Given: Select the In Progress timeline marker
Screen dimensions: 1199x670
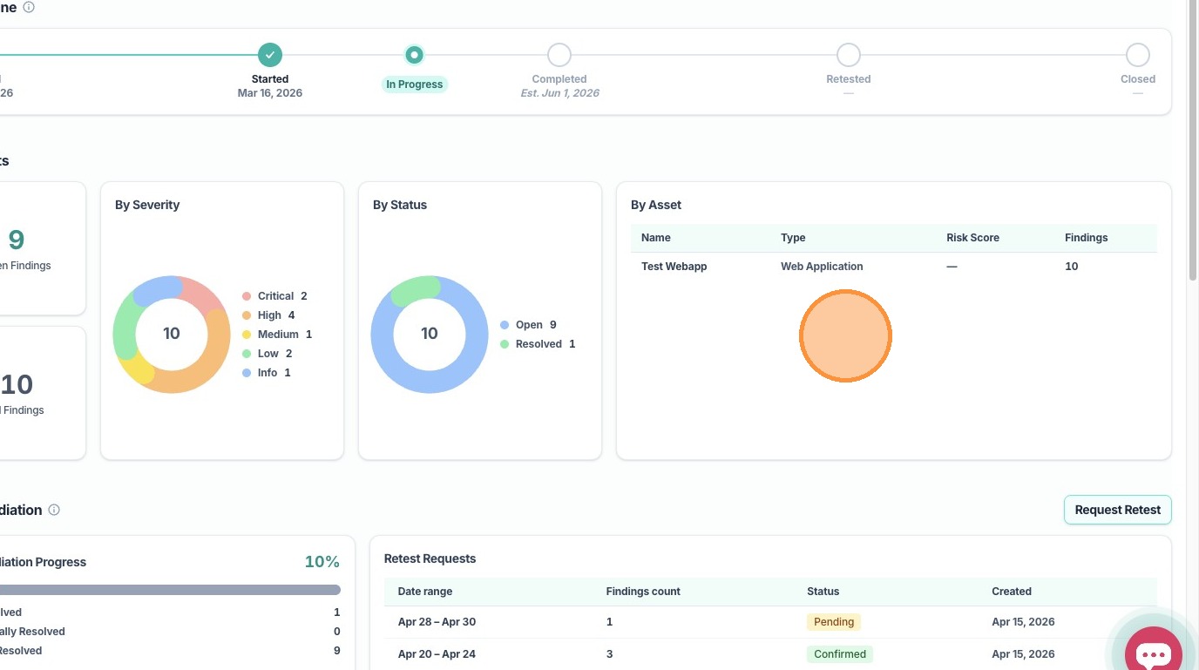Looking at the screenshot, I should [415, 55].
